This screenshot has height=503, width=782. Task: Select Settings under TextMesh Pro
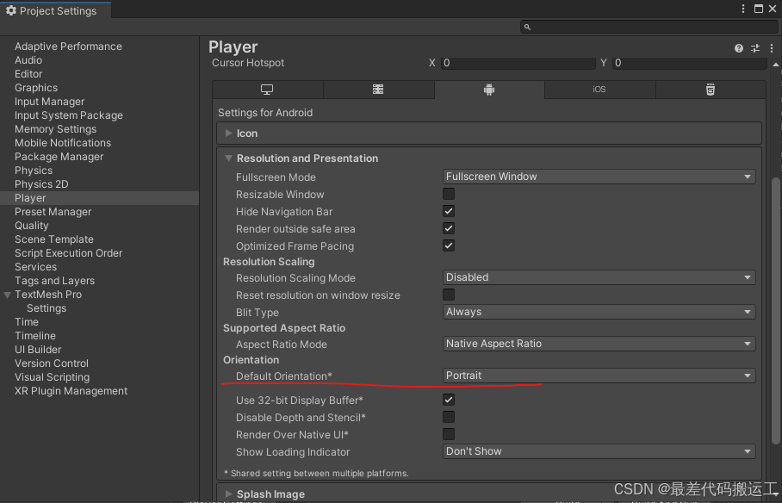pyautogui.click(x=47, y=308)
